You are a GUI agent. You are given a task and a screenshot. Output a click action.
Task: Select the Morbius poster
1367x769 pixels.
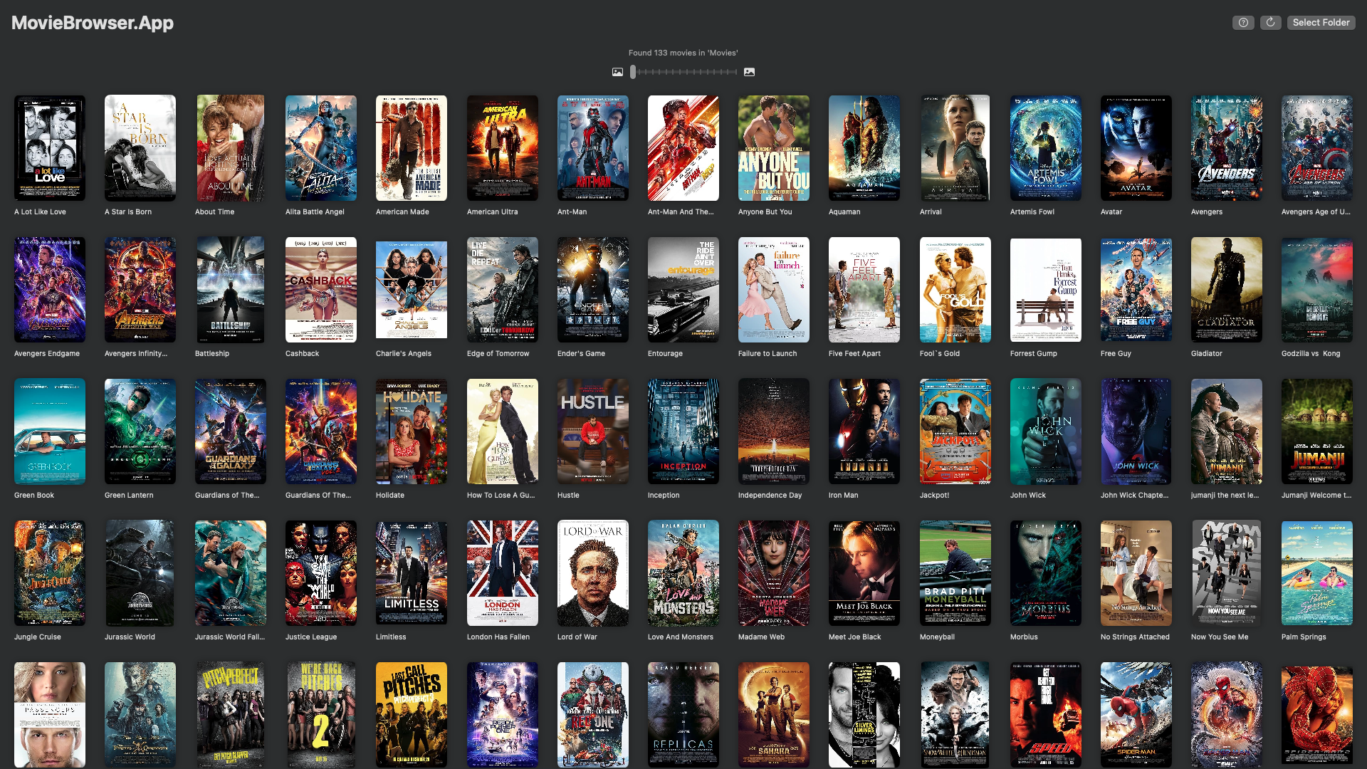(1046, 573)
